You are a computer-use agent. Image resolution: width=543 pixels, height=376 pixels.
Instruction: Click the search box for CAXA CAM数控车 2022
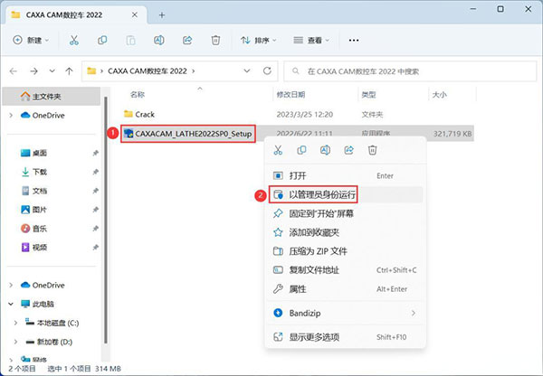click(x=410, y=71)
